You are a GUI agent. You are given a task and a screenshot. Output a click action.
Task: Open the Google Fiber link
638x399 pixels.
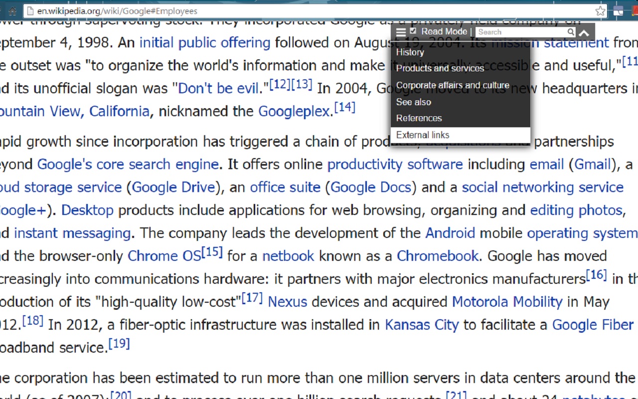pos(593,325)
